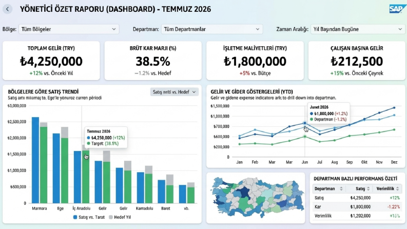Select the Satış table row

pyautogui.click(x=357, y=198)
